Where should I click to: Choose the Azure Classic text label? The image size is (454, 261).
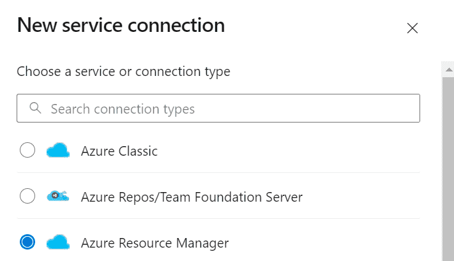click(x=119, y=151)
